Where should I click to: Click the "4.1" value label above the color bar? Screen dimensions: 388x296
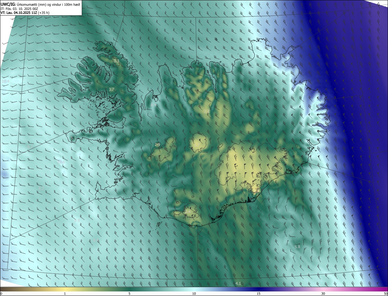point(238,283)
